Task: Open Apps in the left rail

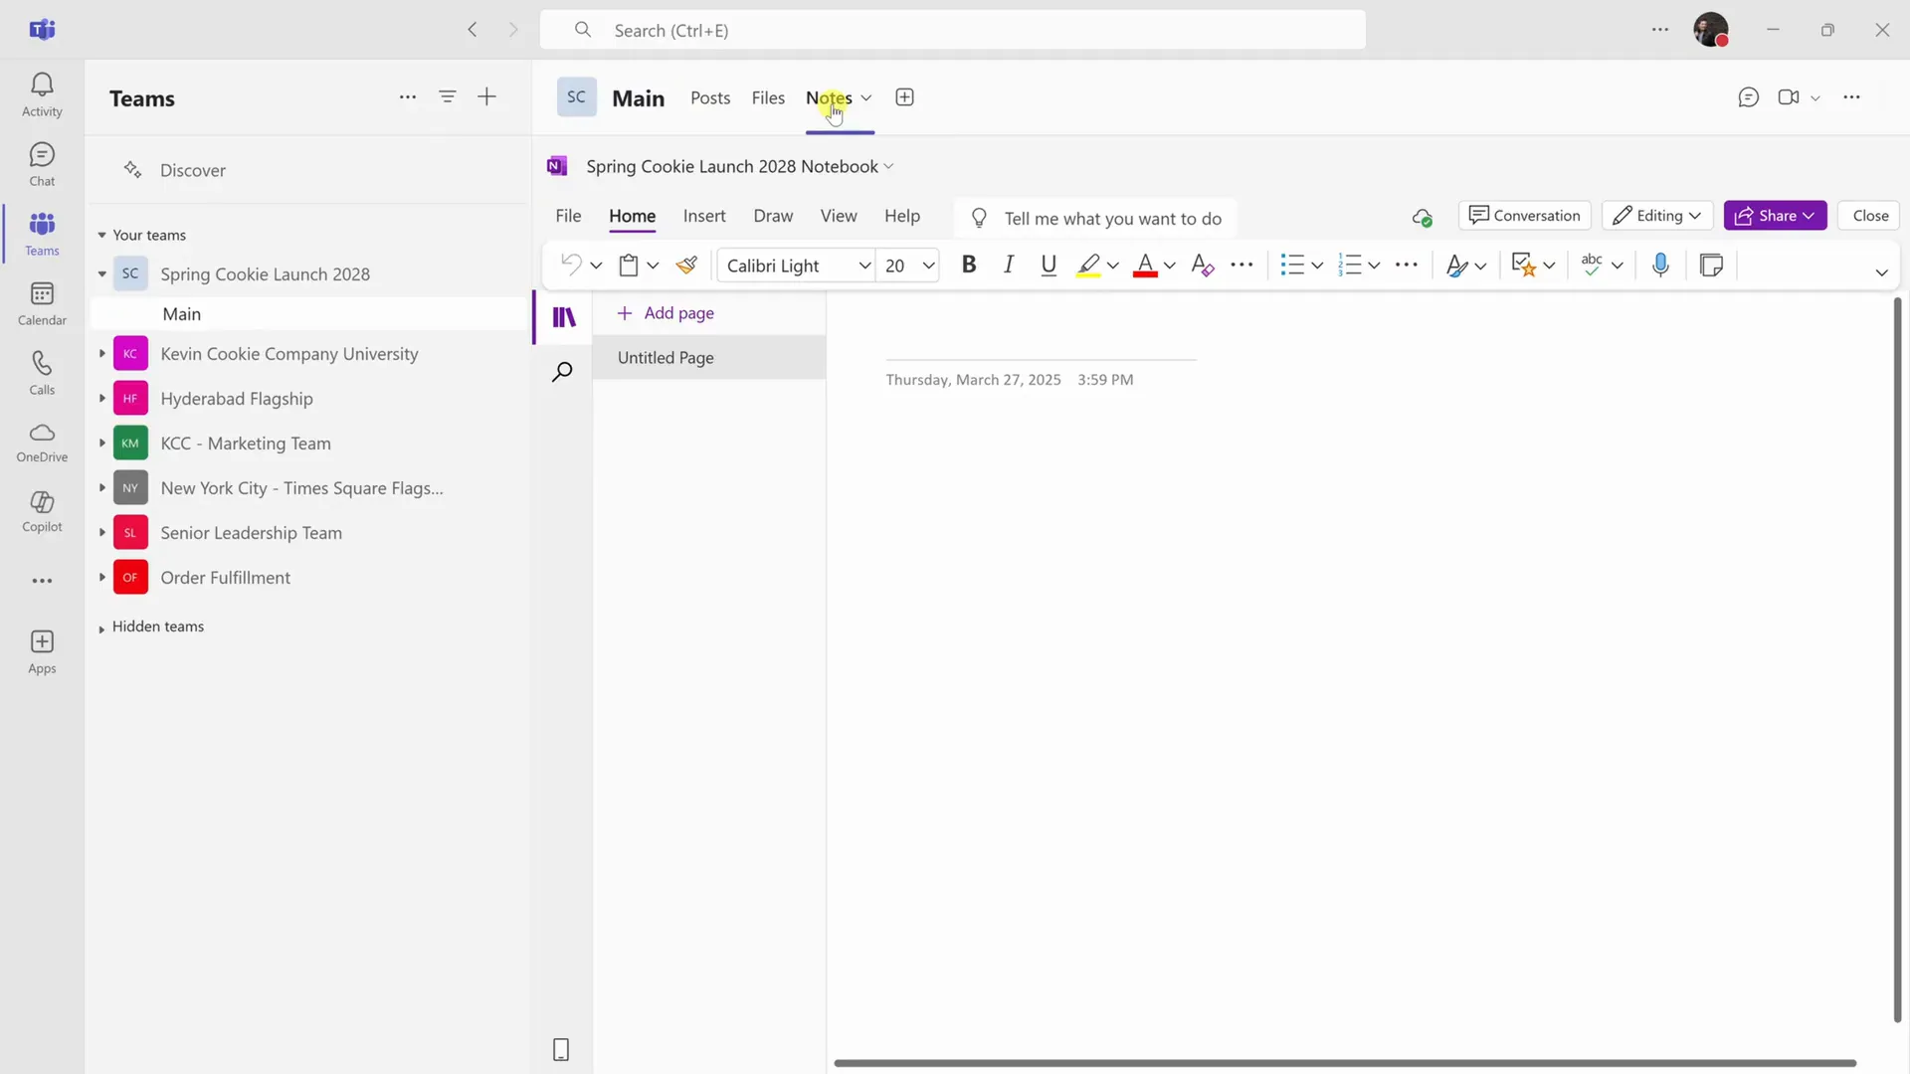Action: (42, 652)
